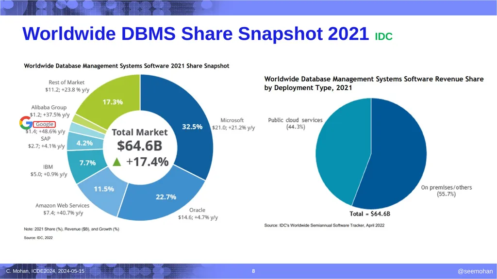Image resolution: width=497 pixels, height=279 pixels.
Task: Click the Oracle label
Action: tap(197, 210)
